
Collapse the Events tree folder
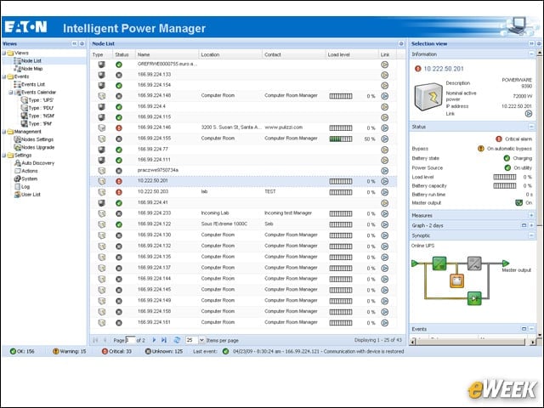[x=3, y=76]
